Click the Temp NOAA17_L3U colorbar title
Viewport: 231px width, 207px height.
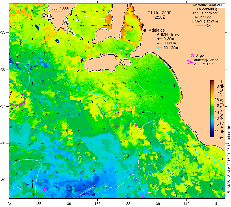point(221,109)
